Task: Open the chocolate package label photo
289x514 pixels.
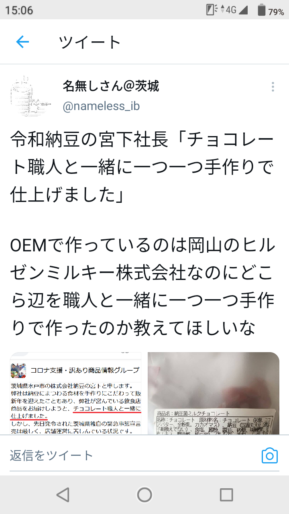Action: [214, 394]
